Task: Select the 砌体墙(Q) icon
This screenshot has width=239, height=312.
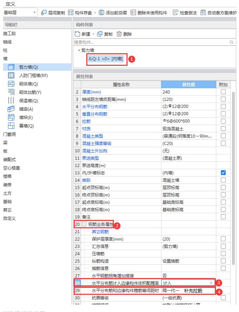Action: [11, 84]
